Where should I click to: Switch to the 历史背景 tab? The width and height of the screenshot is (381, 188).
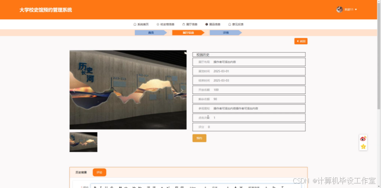pos(81,172)
